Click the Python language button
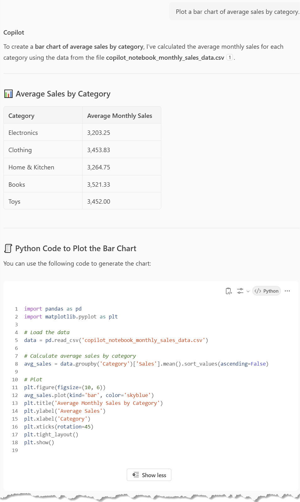Screen dimensions: 300x502 click(x=266, y=291)
